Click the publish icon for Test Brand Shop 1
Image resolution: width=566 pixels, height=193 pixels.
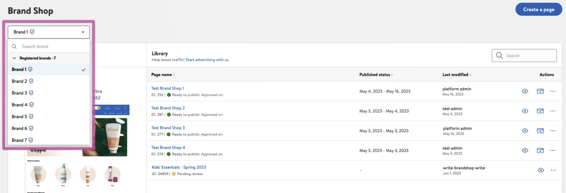[x=540, y=91]
